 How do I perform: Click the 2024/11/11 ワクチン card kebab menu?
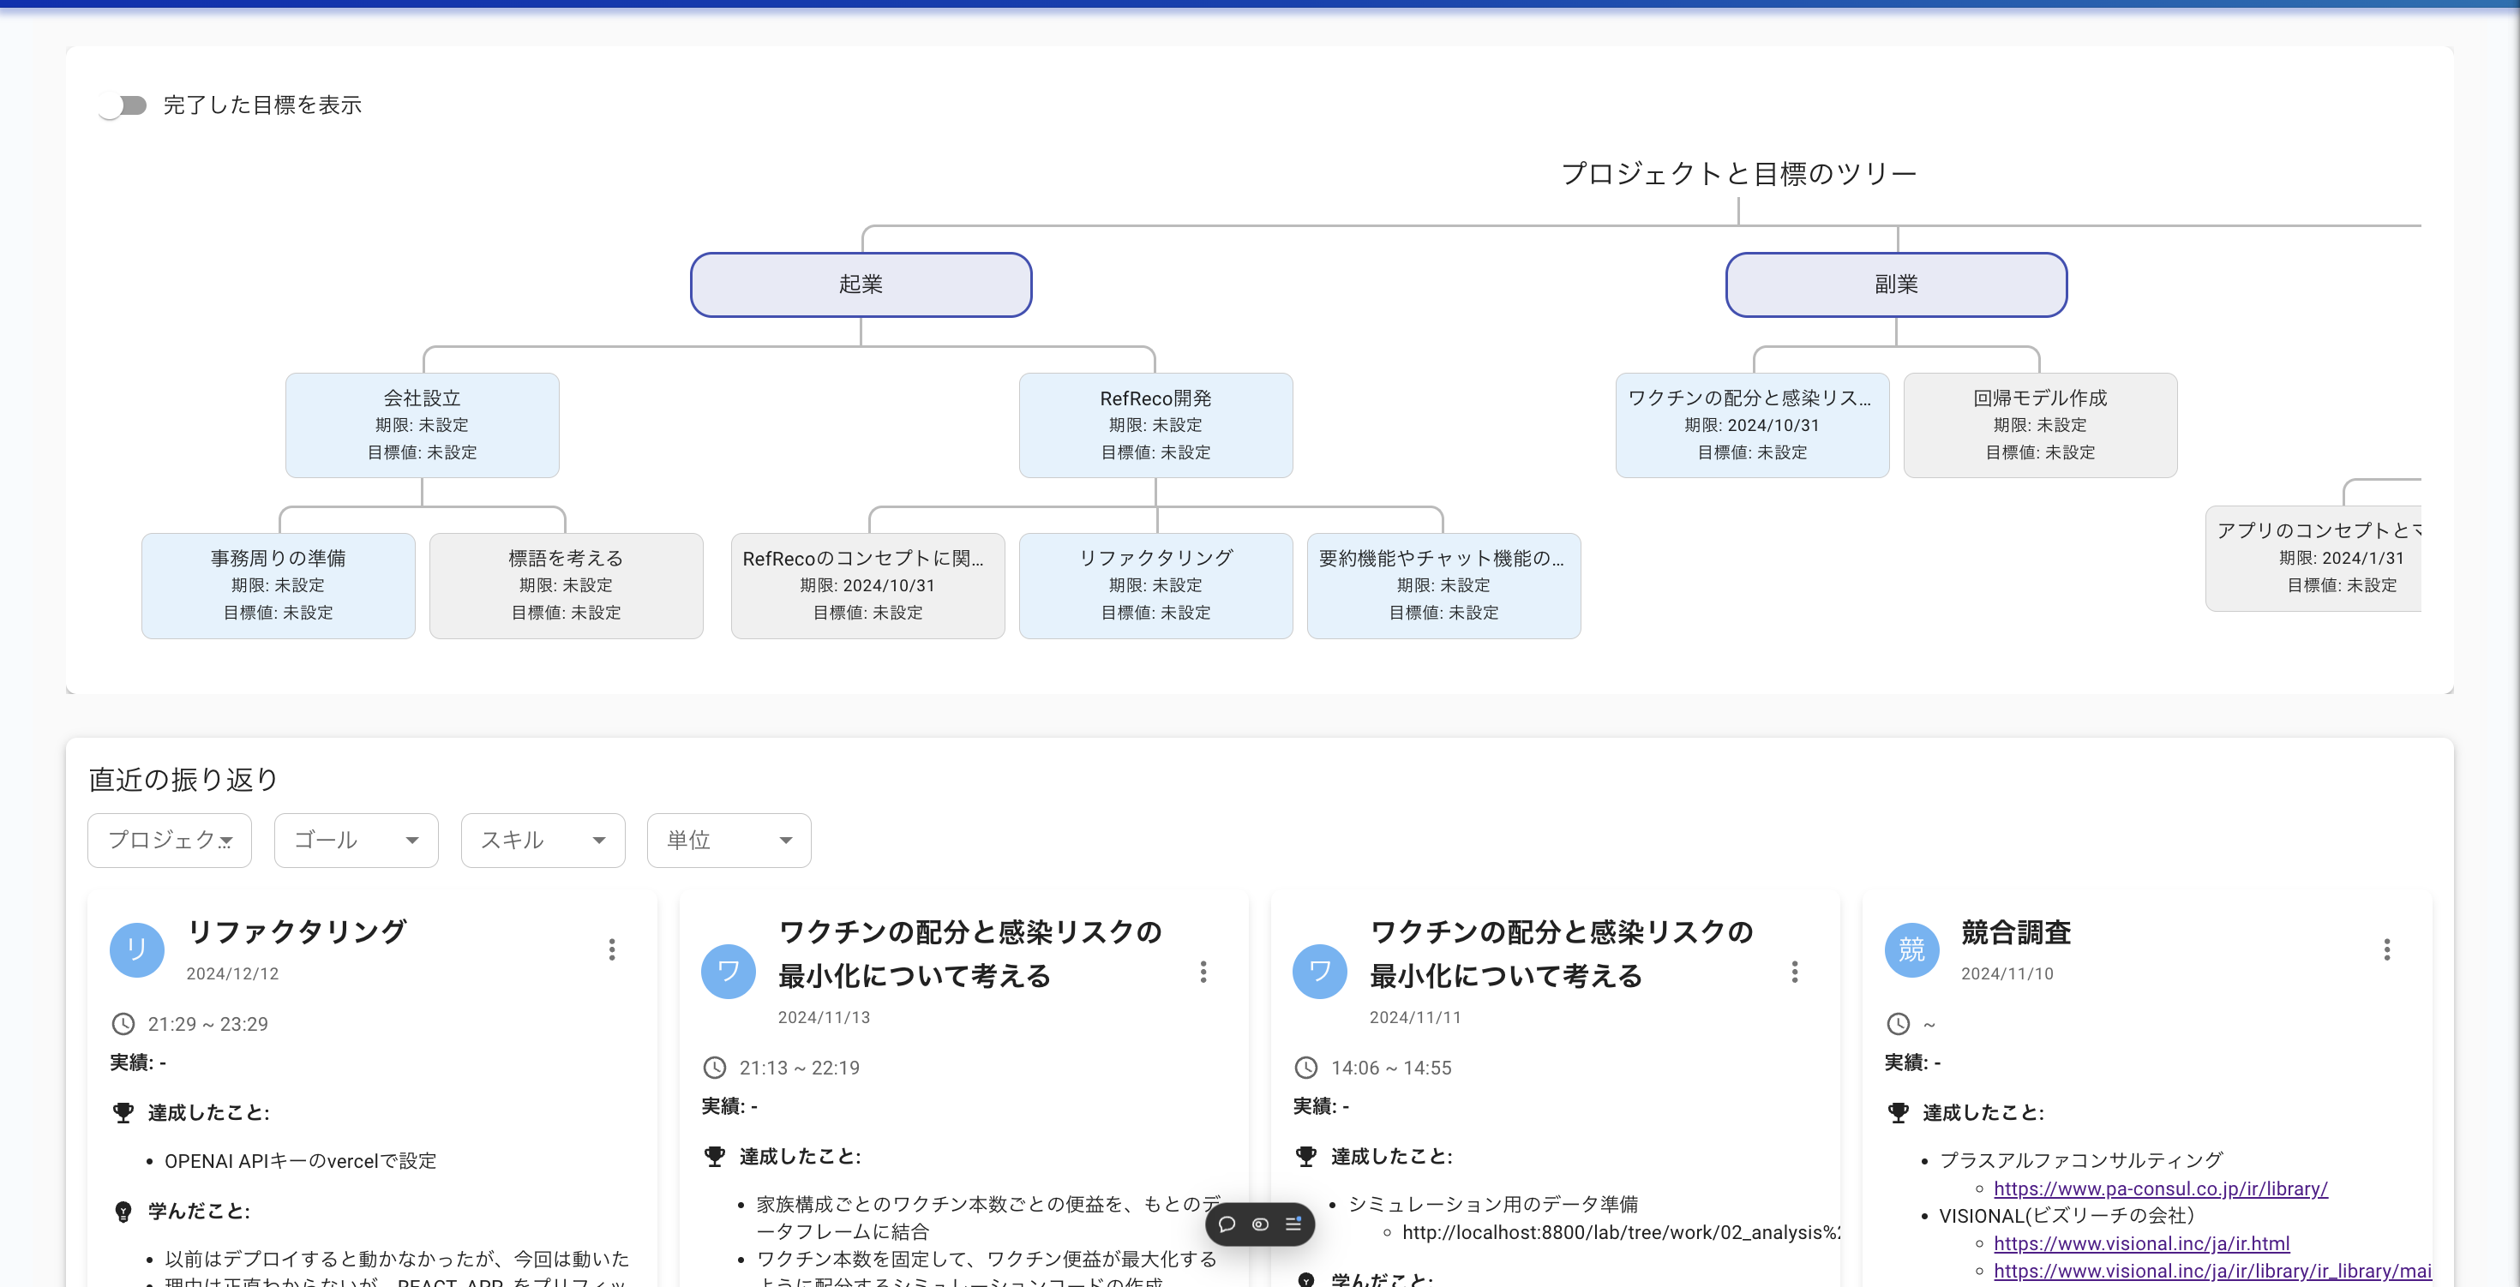pyautogui.click(x=1794, y=971)
